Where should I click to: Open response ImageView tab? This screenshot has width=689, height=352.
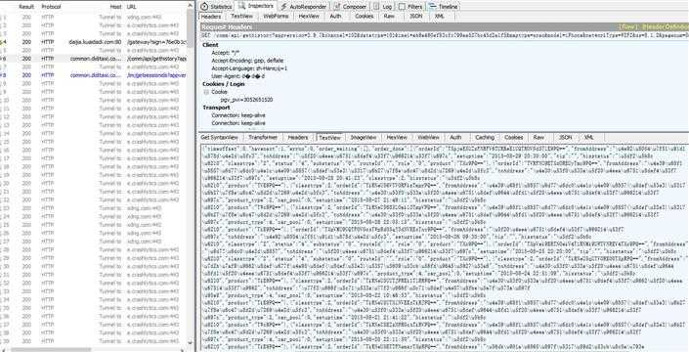coord(364,138)
